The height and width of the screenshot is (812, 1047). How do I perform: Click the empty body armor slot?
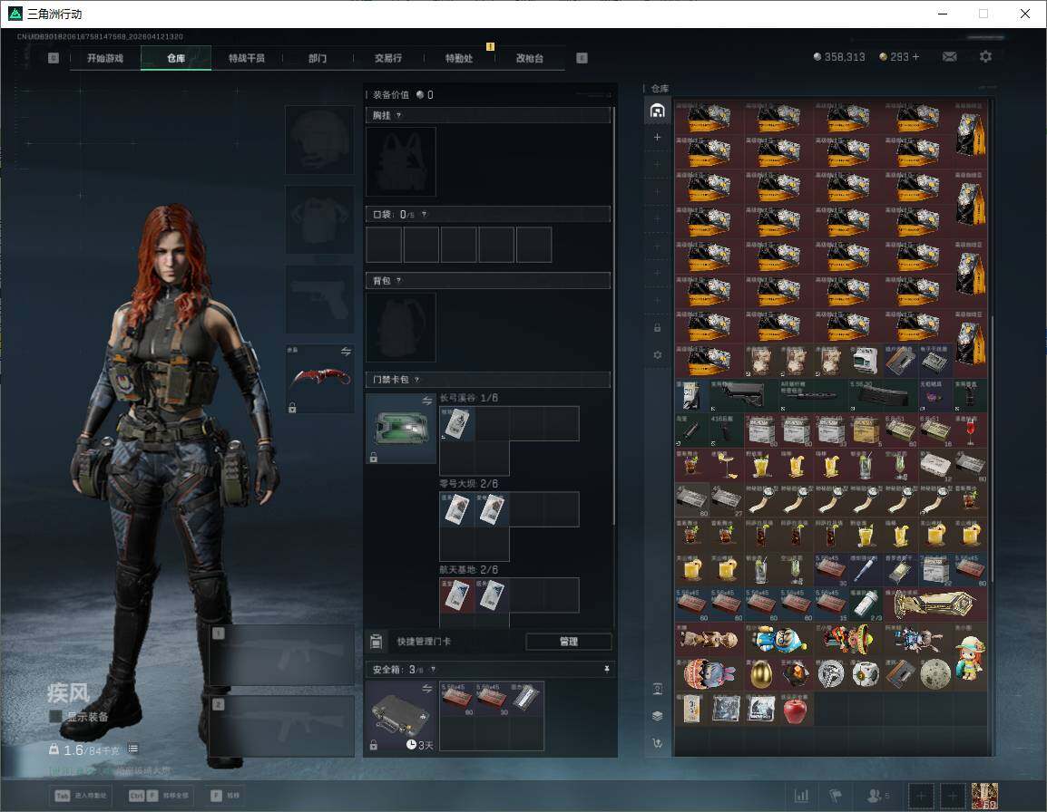(319, 218)
